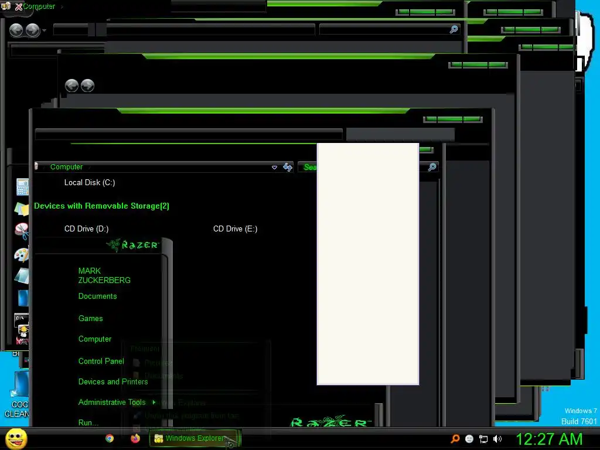Open the Windows Explorer taskbar button
Image resolution: width=600 pixels, height=450 pixels.
(195, 438)
